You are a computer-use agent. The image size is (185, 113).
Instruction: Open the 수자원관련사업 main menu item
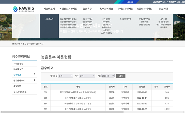pyautogui.click(x=125, y=9)
